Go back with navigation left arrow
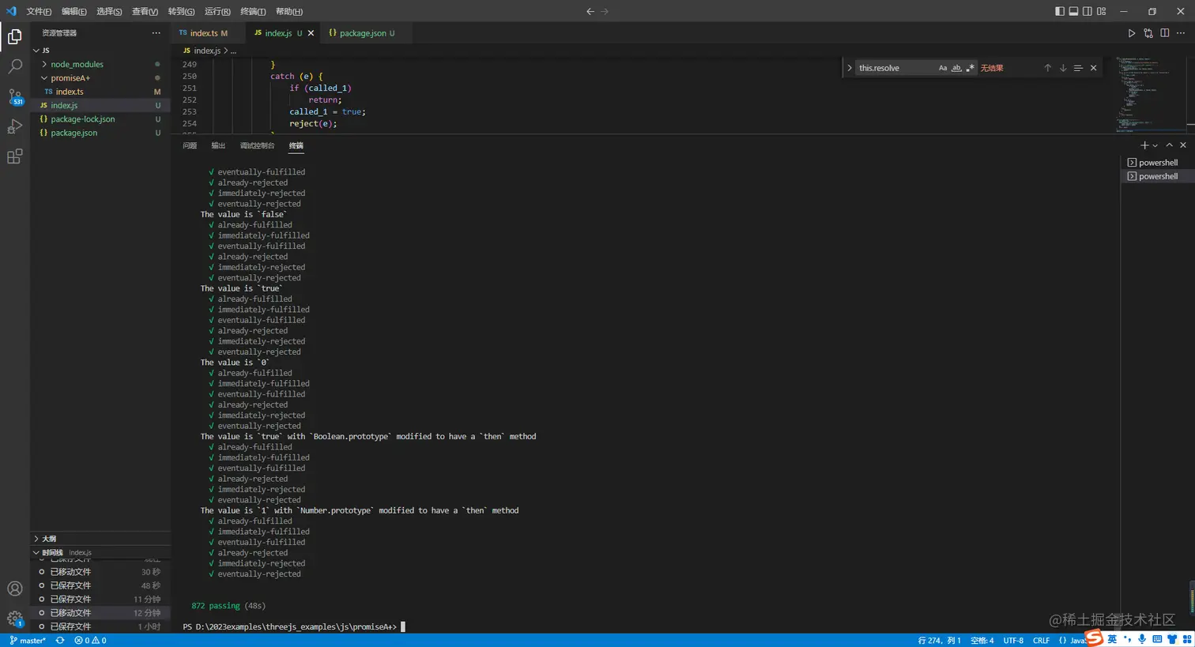Screen dimensions: 1195x647 click(590, 11)
